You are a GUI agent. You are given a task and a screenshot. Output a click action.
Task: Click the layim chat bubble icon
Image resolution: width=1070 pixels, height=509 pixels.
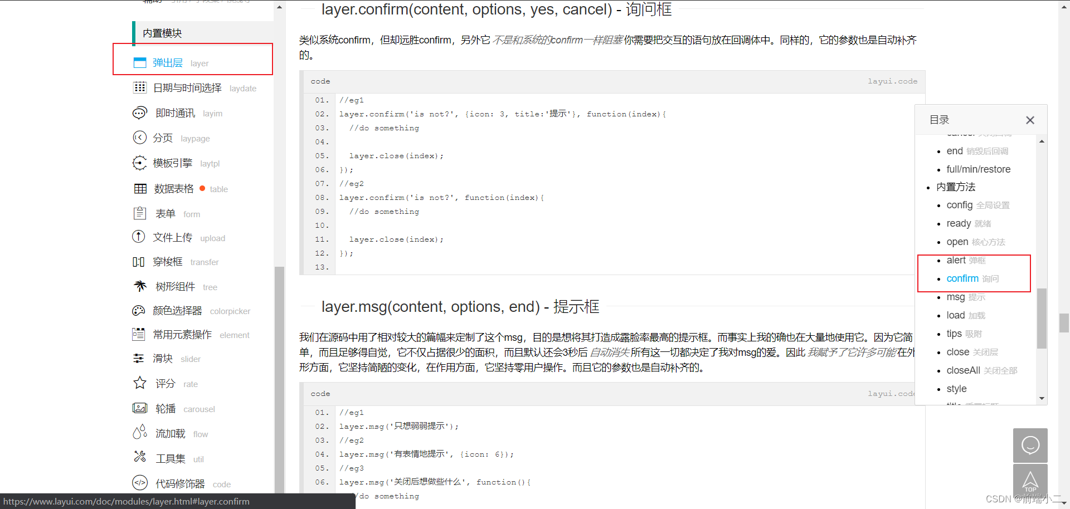click(x=140, y=112)
